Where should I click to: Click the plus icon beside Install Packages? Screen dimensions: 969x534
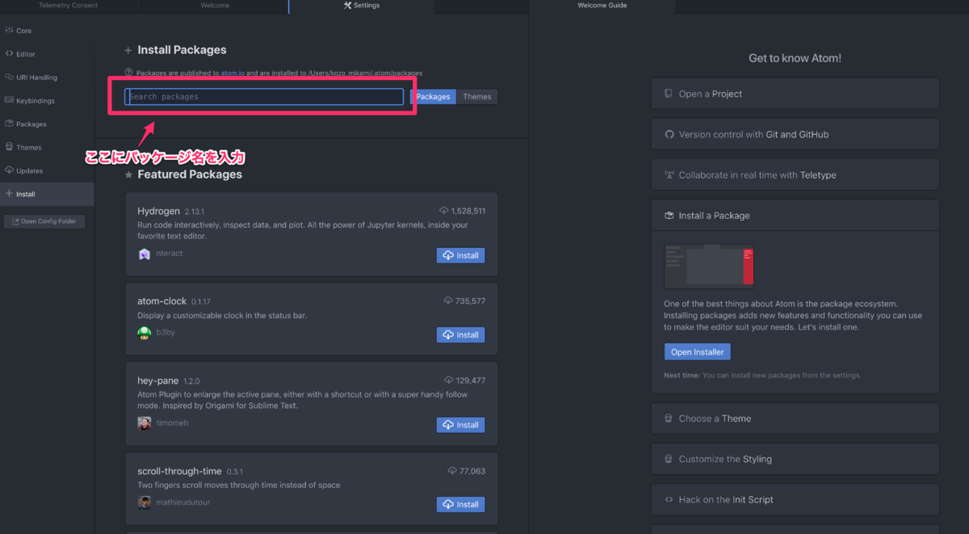tap(128, 50)
